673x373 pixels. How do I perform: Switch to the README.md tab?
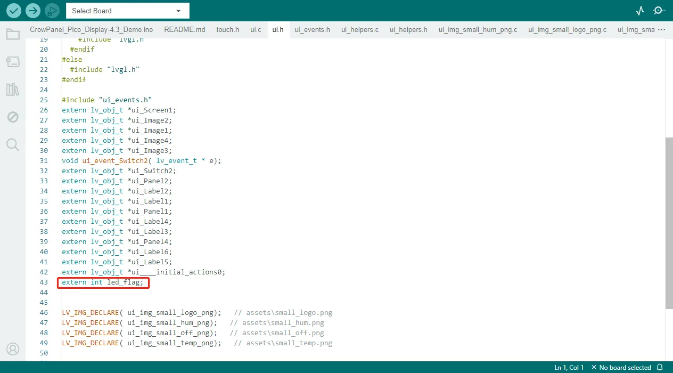[184, 30]
